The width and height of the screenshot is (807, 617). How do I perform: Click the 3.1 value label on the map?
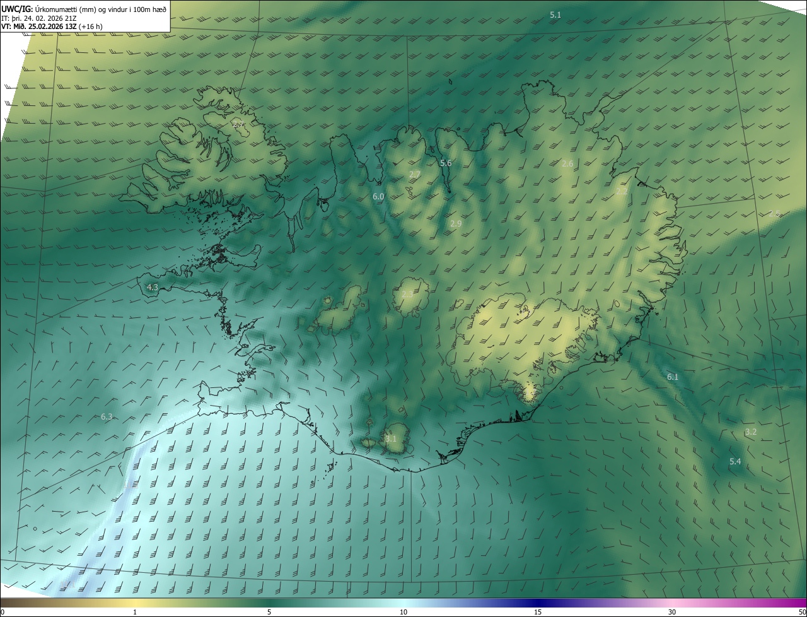coord(391,438)
